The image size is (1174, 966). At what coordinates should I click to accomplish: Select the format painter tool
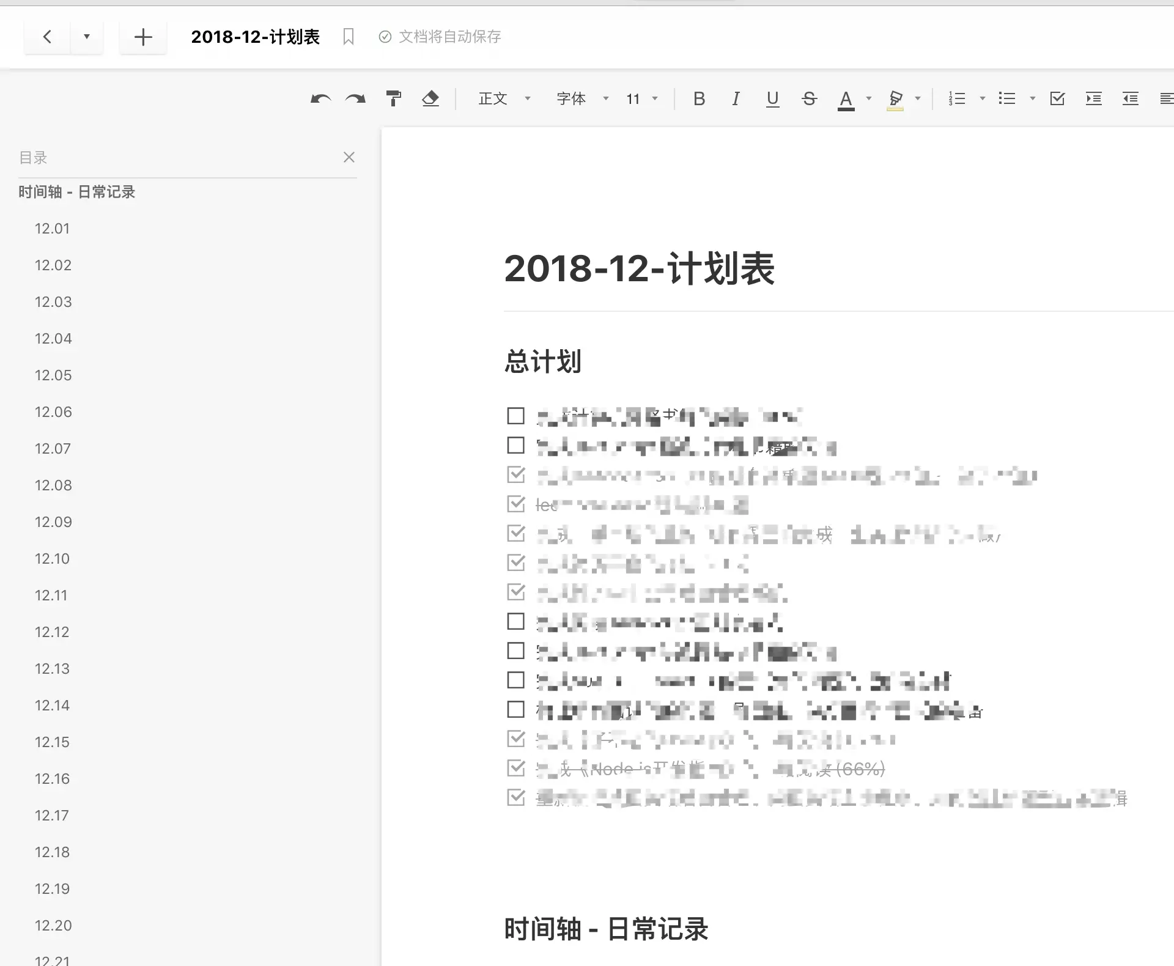394,98
